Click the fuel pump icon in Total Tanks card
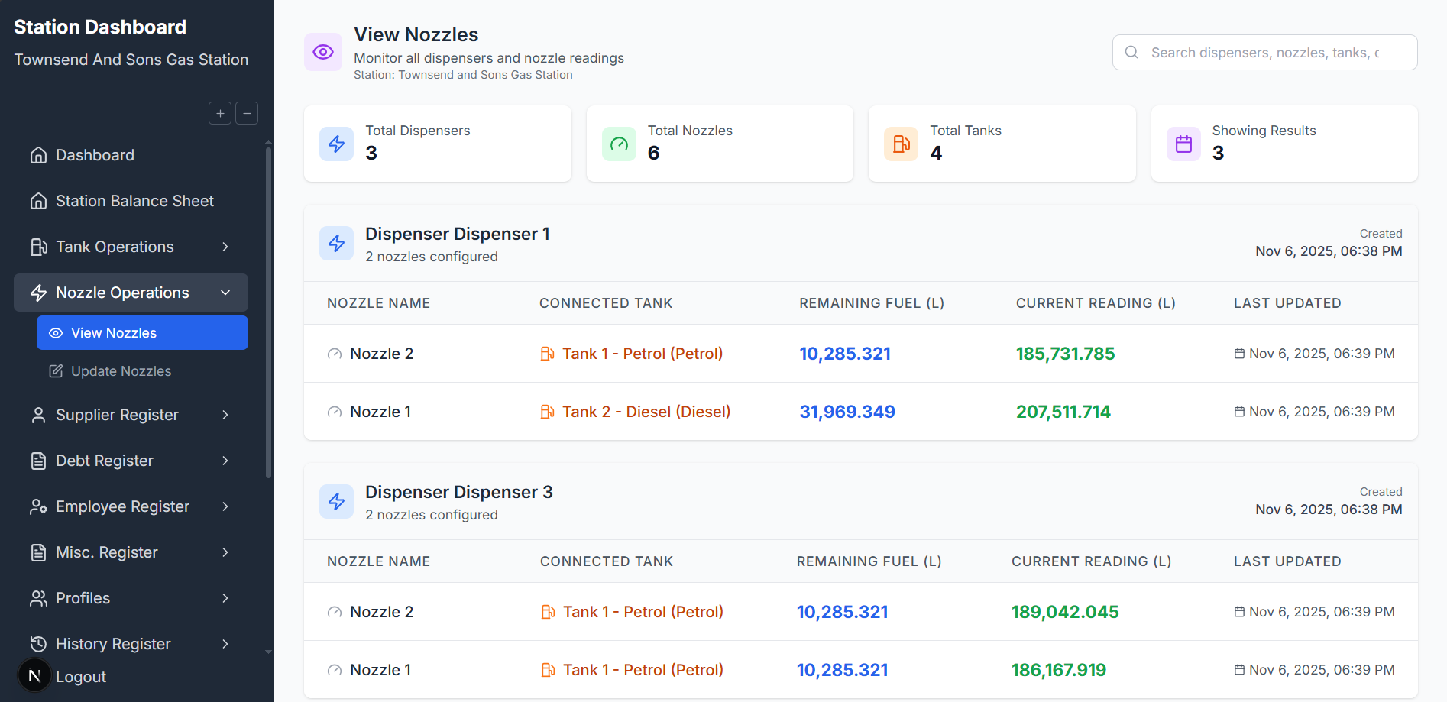 [x=901, y=144]
